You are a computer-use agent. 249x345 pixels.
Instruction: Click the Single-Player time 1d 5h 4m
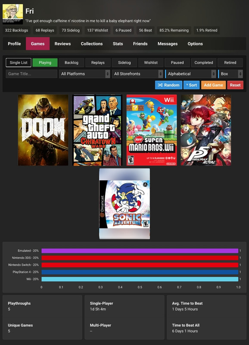(98, 309)
